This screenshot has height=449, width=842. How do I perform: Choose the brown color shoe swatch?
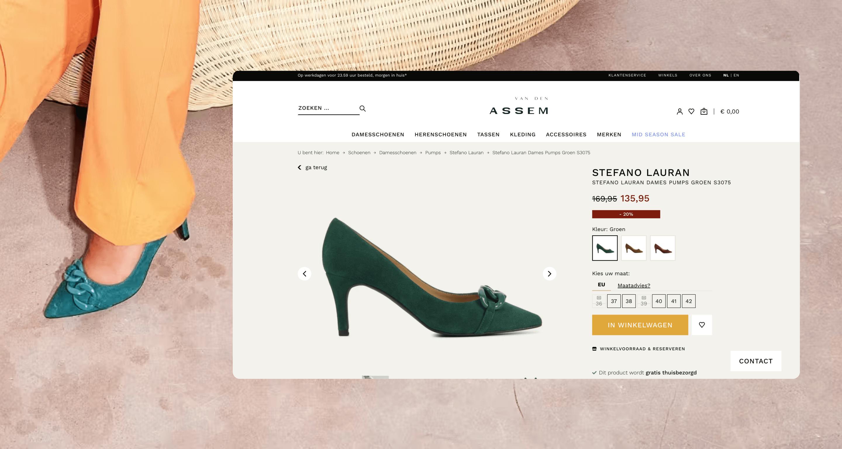[634, 248]
